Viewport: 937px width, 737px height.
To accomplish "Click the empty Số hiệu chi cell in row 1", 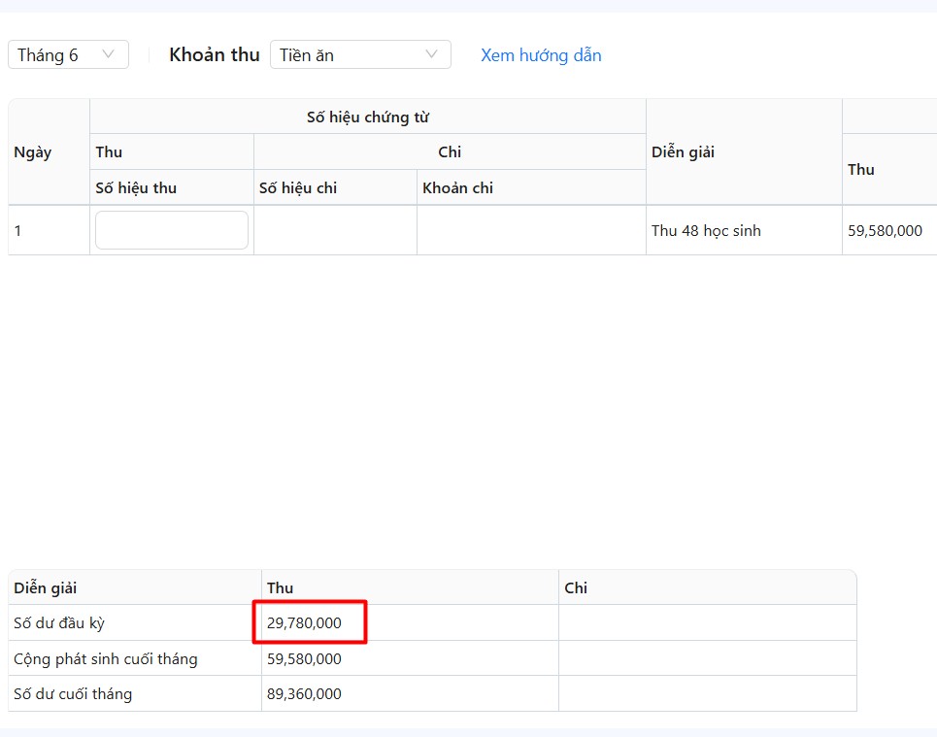I will tap(335, 231).
